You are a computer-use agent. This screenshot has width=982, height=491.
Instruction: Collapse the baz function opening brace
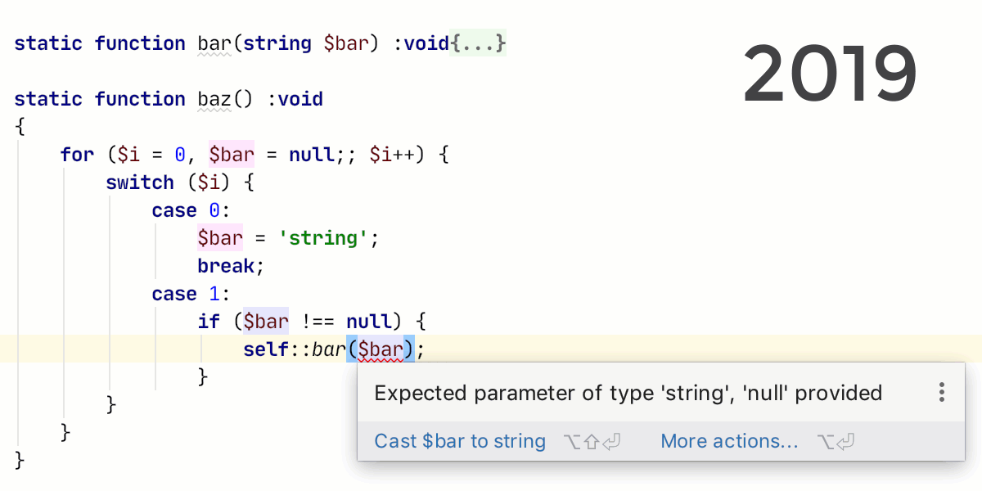(x=19, y=126)
